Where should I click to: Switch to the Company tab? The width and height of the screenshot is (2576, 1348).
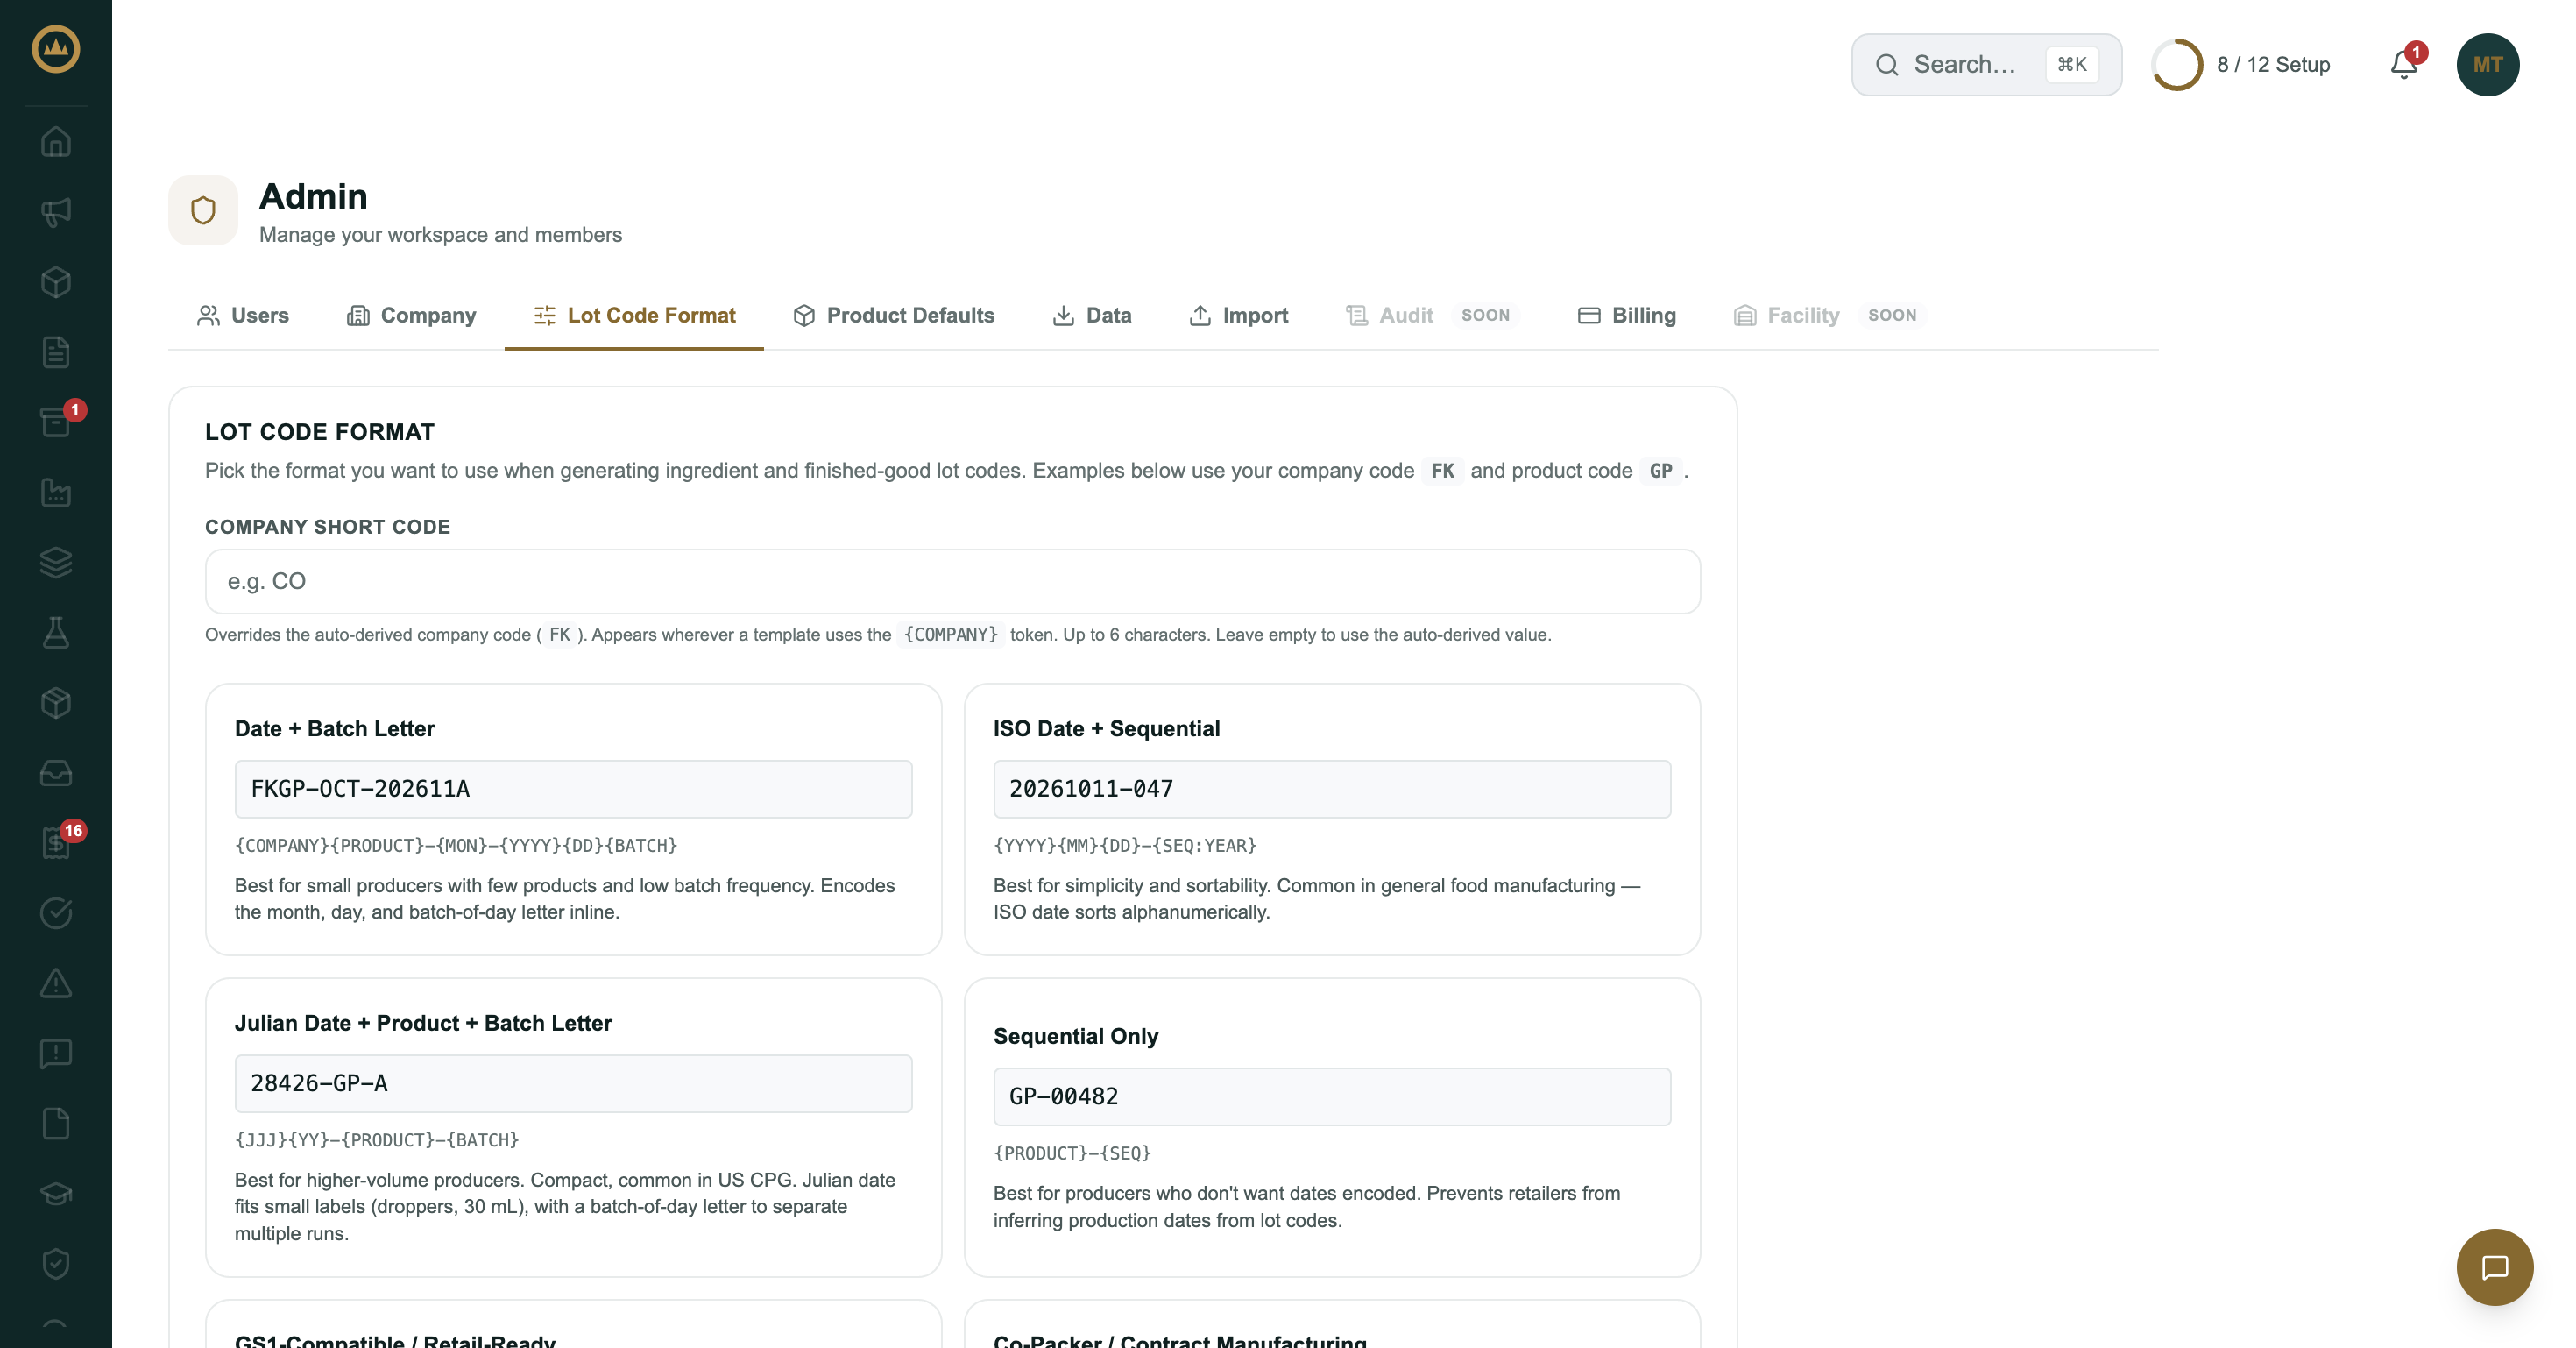(411, 315)
